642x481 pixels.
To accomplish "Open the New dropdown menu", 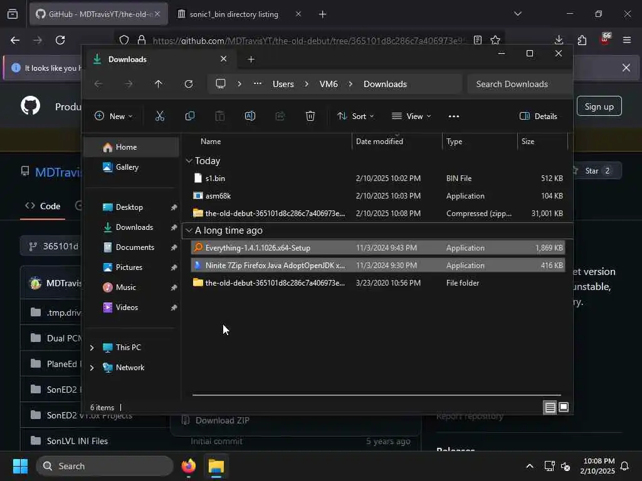I will 114,116.
